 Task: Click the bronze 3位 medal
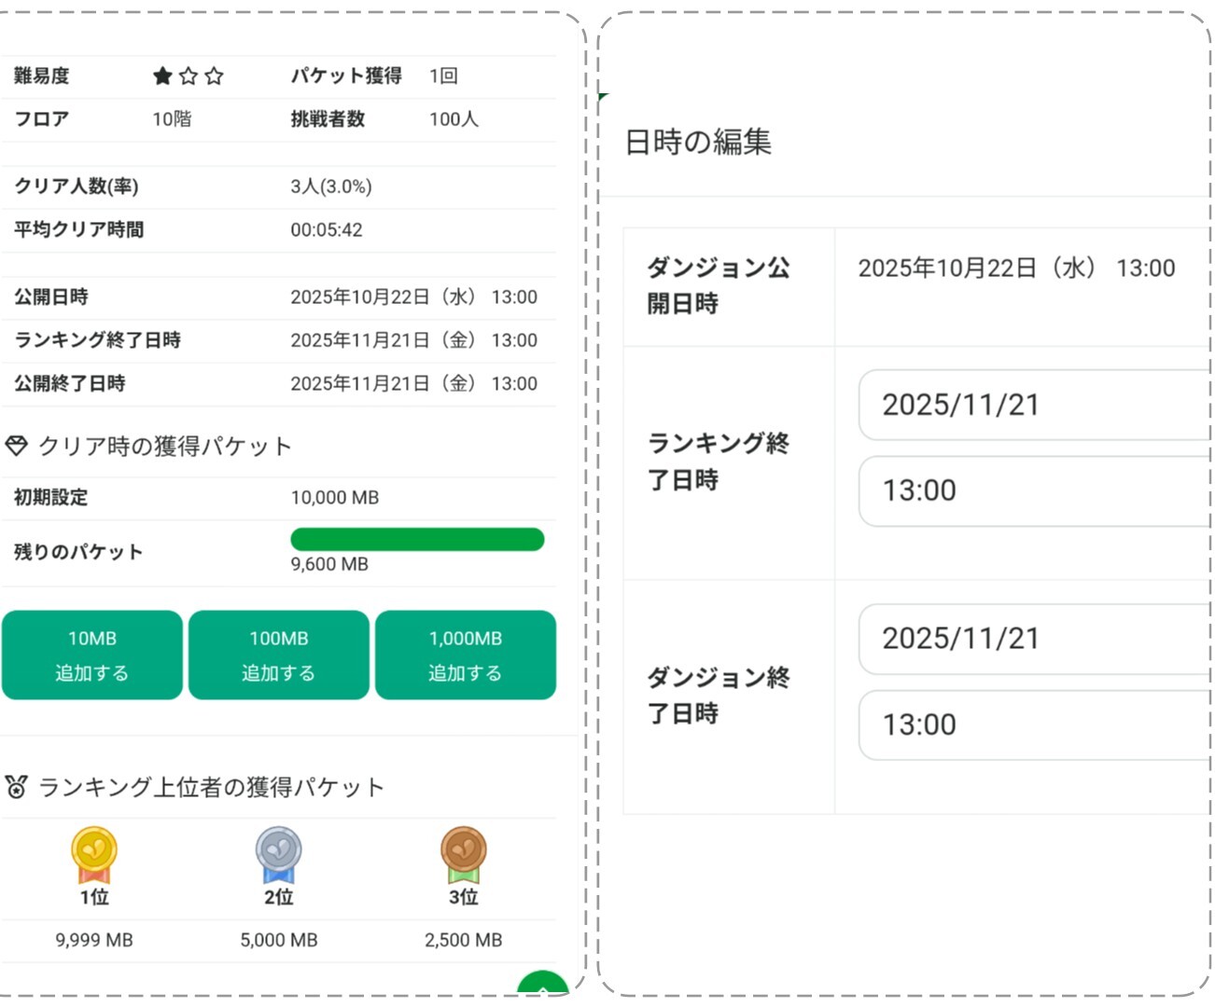click(464, 854)
